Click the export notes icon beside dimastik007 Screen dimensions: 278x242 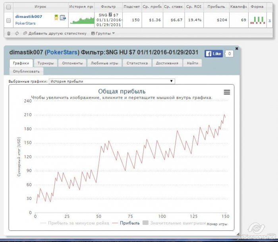[63, 17]
